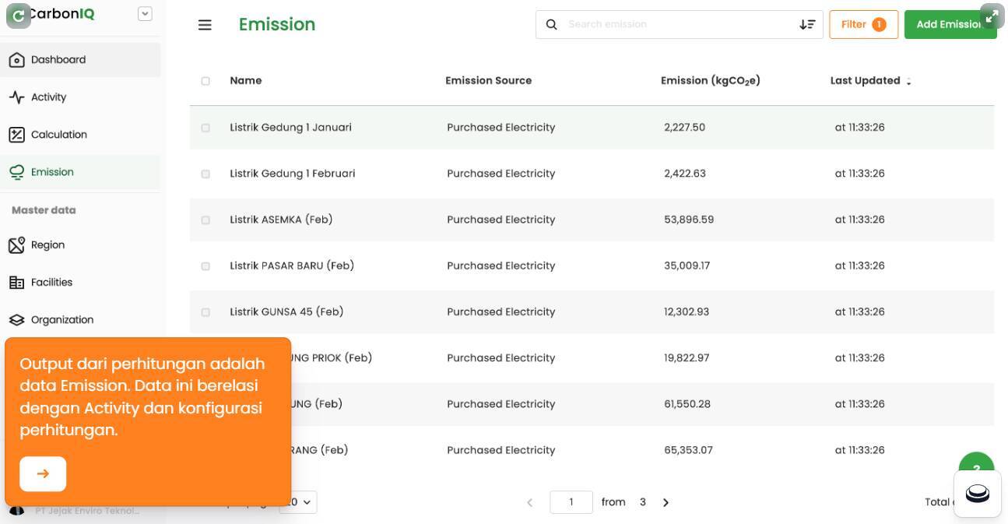Select the Listrik ASEMKA (Feb) checkbox
Viewport: 1008px width, 524px height.
pos(205,220)
